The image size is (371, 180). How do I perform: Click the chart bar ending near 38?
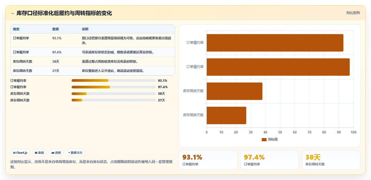(234, 91)
